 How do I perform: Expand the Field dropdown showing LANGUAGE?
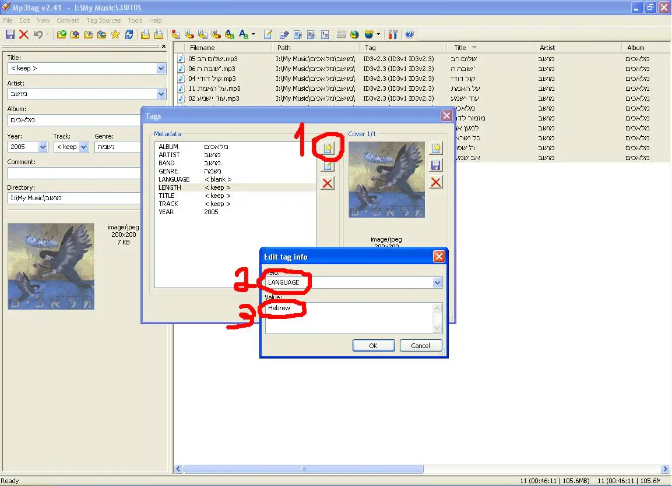[x=437, y=283]
